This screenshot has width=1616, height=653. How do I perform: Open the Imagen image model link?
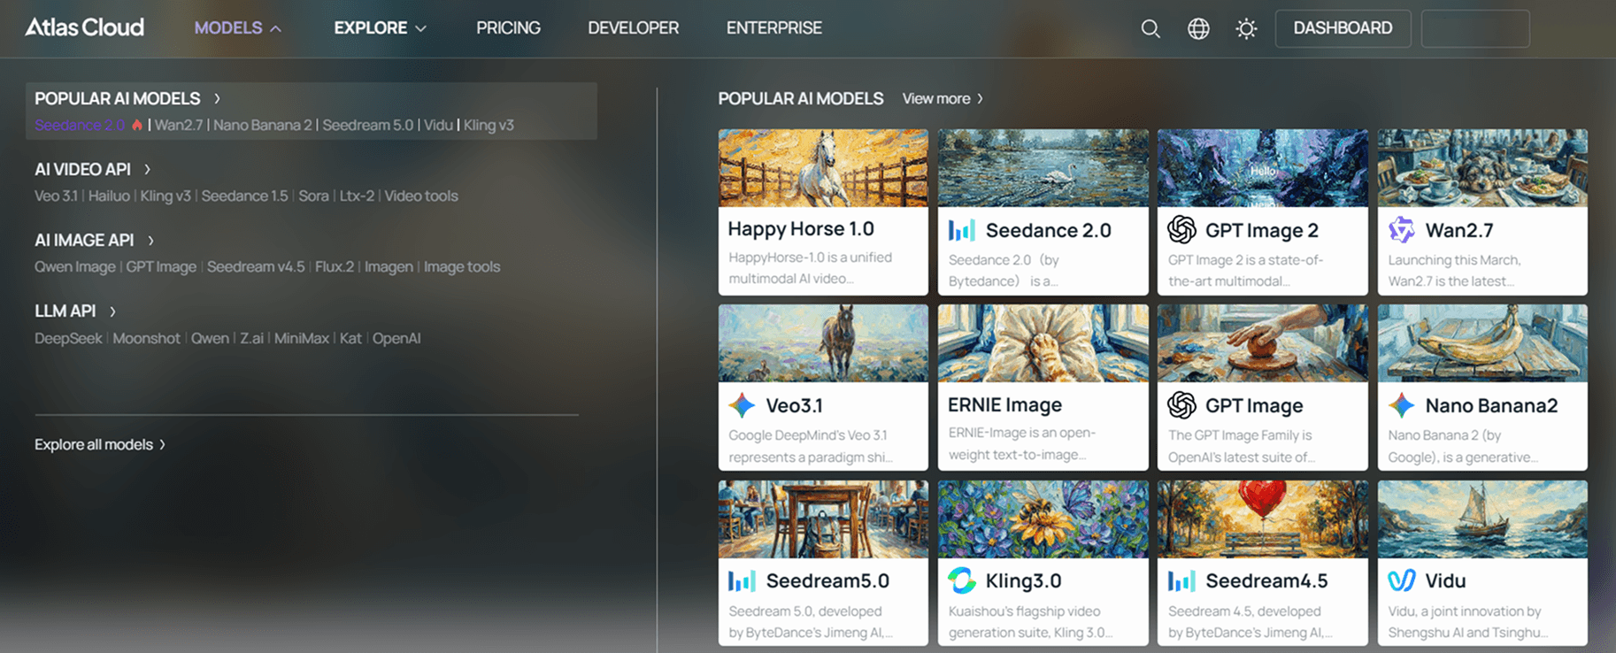(389, 266)
